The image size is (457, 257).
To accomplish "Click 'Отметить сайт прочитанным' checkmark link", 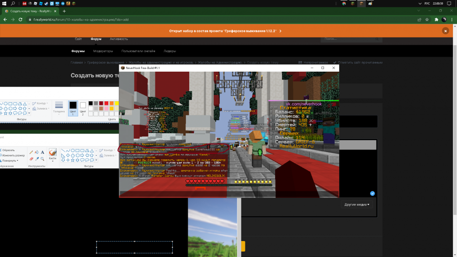I will coord(358,62).
